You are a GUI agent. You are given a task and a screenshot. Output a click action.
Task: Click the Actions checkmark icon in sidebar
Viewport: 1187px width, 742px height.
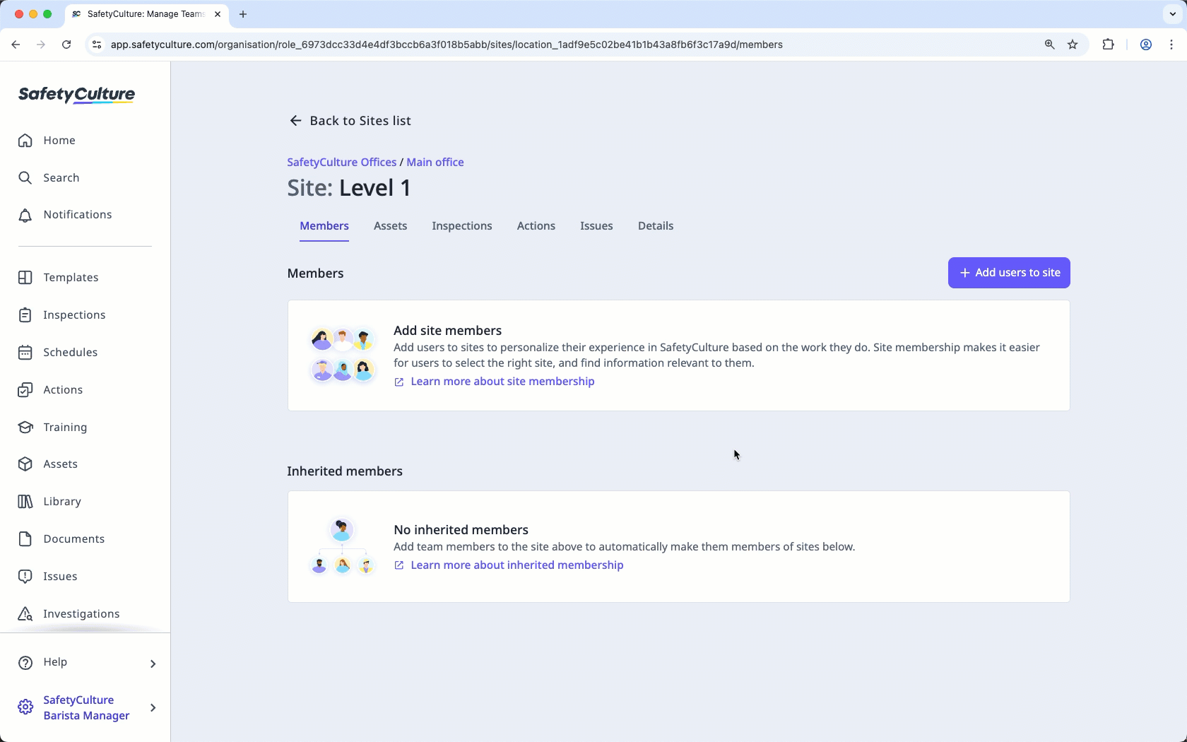tap(25, 390)
